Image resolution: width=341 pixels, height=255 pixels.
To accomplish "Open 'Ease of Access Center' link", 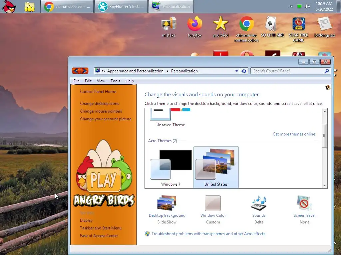I will click(99, 235).
